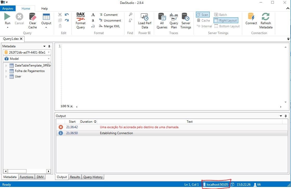Click the Replace icon under Find
The height and width of the screenshot is (189, 291).
coord(130,20)
